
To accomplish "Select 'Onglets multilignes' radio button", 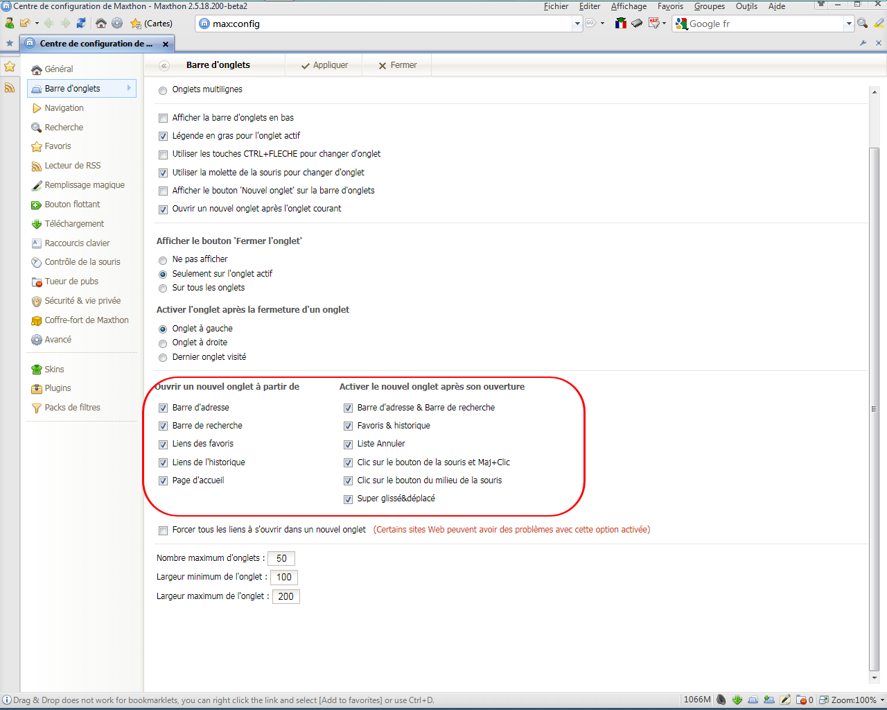I will coord(163,90).
